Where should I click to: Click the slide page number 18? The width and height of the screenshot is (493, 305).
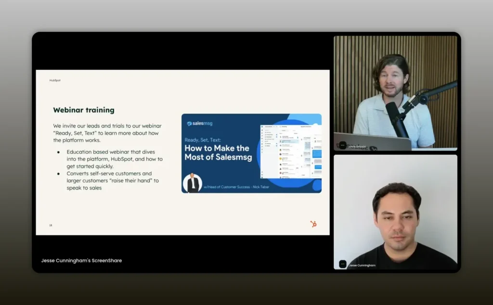point(51,225)
